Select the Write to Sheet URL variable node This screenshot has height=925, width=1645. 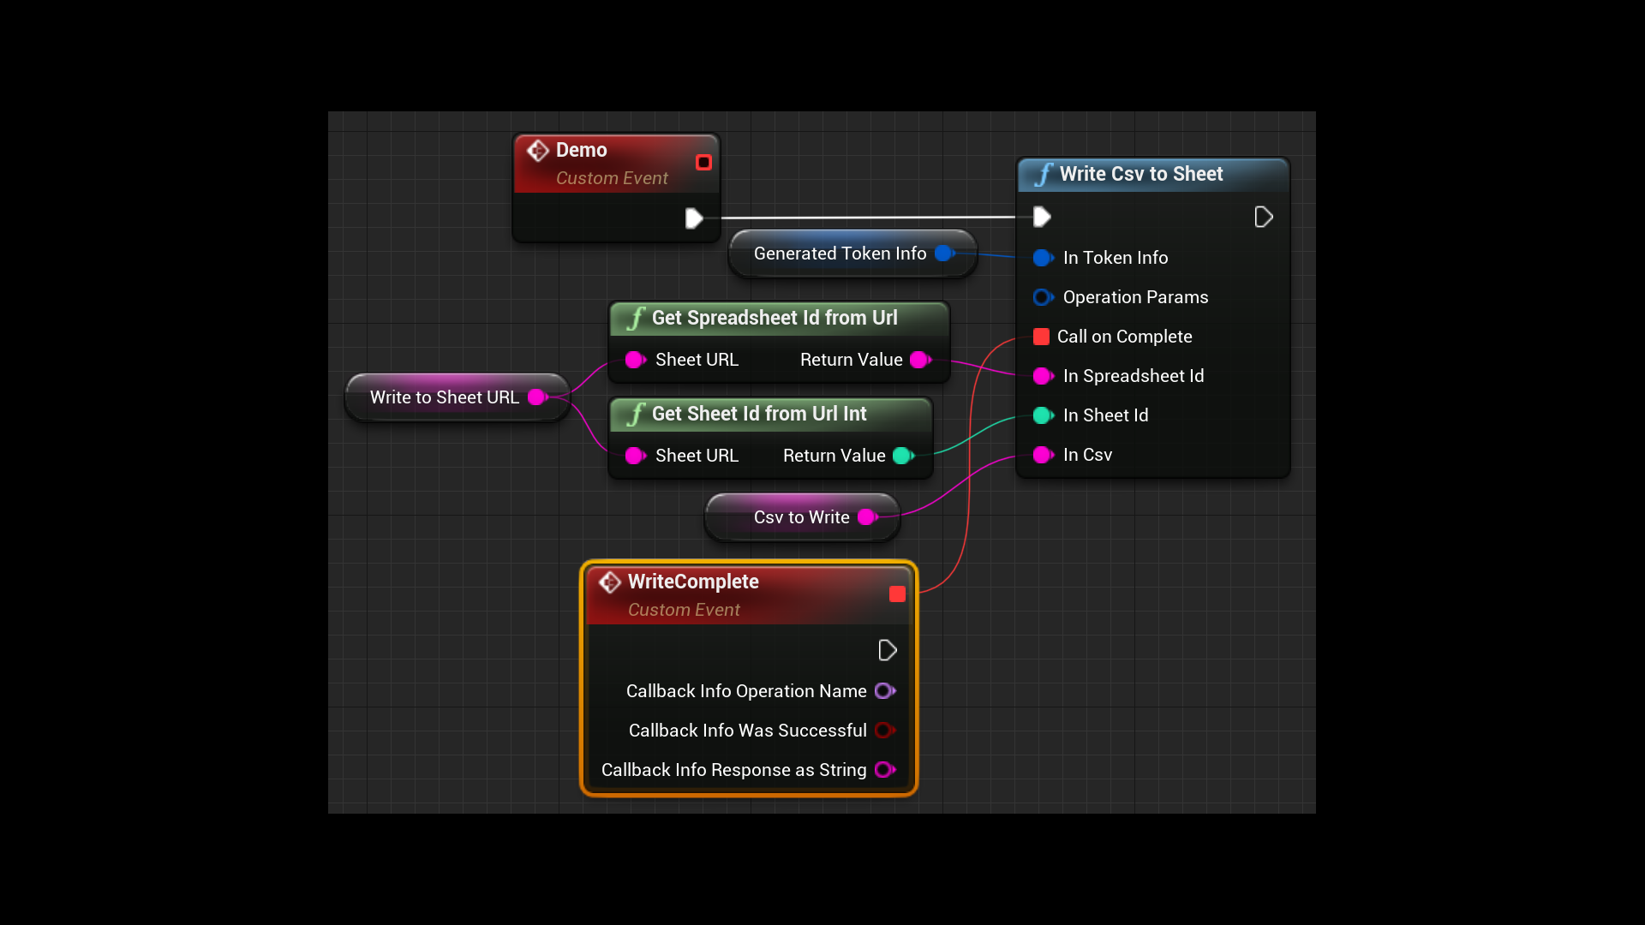click(x=444, y=397)
